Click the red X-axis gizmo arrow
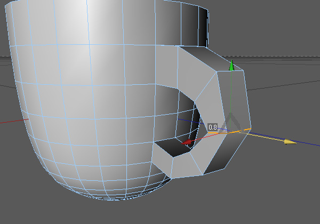Viewport: 320px width, 224px height. tap(187, 142)
